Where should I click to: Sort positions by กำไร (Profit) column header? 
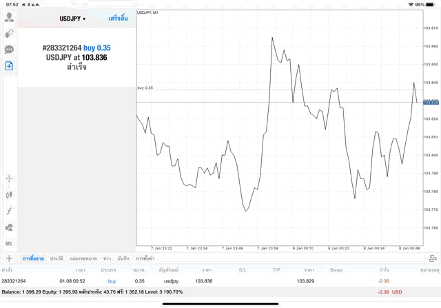click(384, 269)
